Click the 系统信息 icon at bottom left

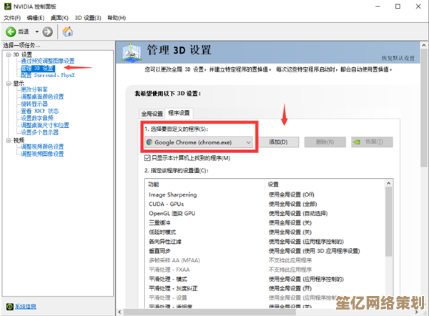coord(8,305)
